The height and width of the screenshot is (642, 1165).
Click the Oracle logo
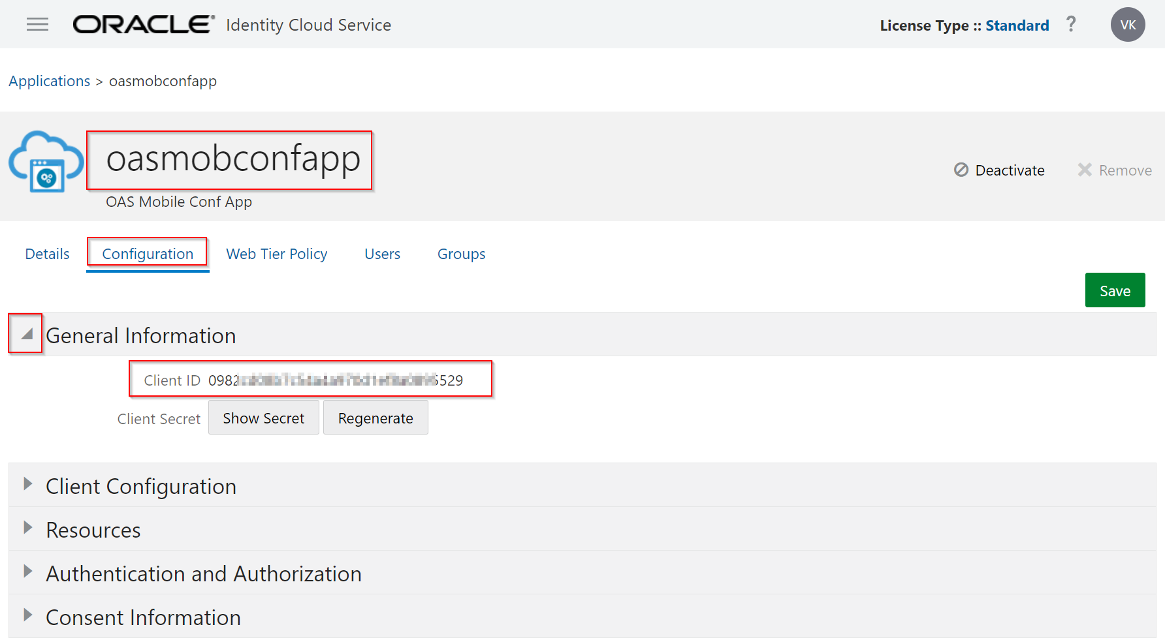coord(144,25)
